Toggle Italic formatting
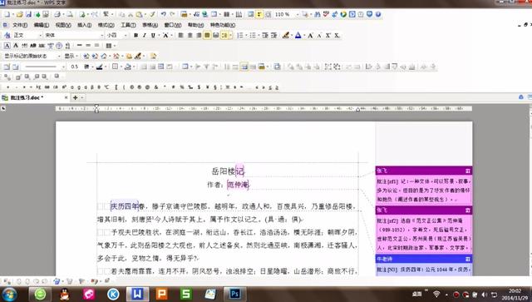 pyautogui.click(x=144, y=35)
